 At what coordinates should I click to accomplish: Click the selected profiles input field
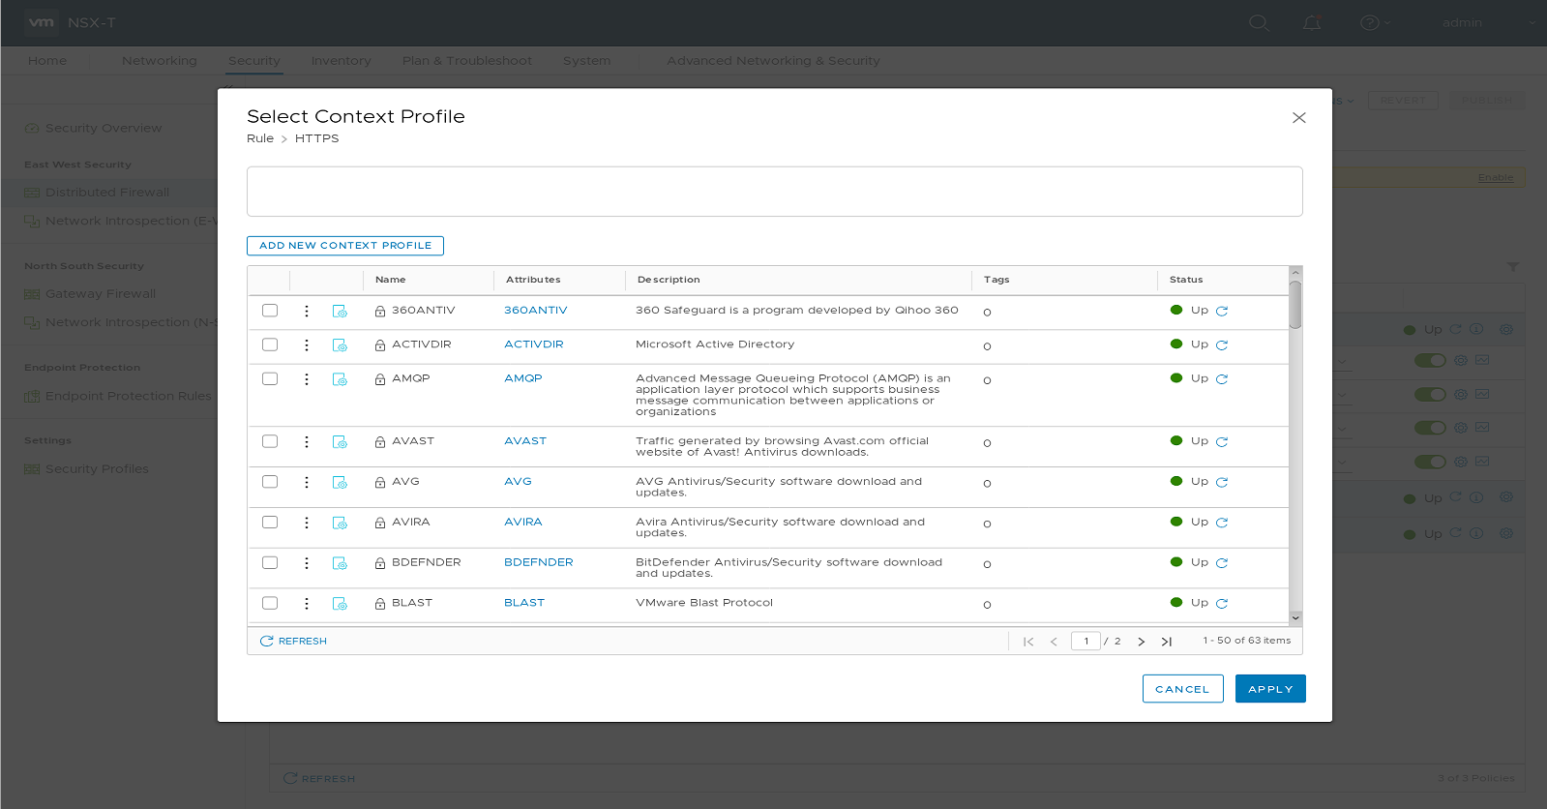(x=774, y=192)
